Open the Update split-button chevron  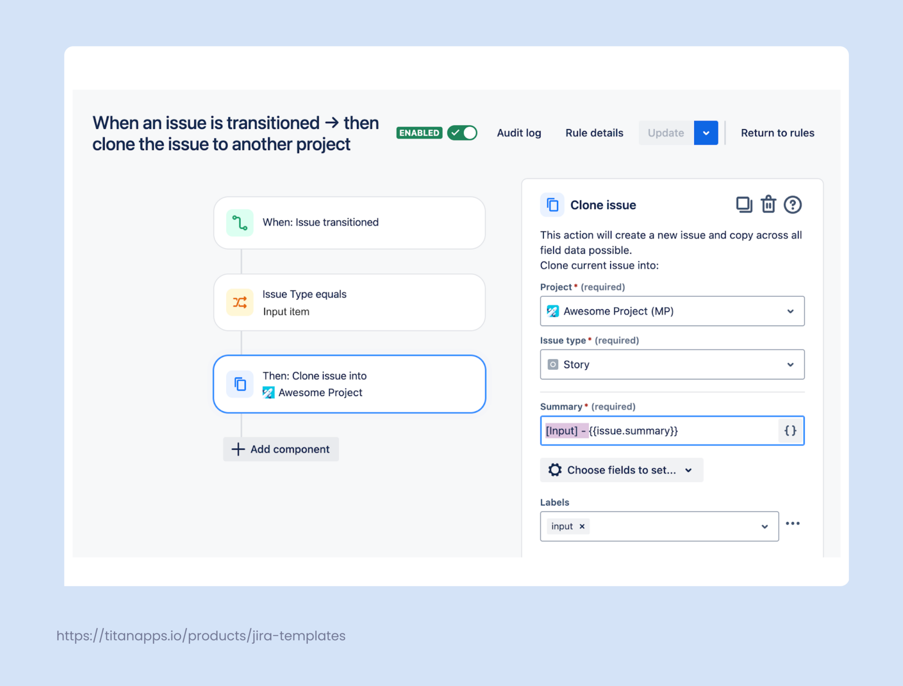[x=705, y=133]
